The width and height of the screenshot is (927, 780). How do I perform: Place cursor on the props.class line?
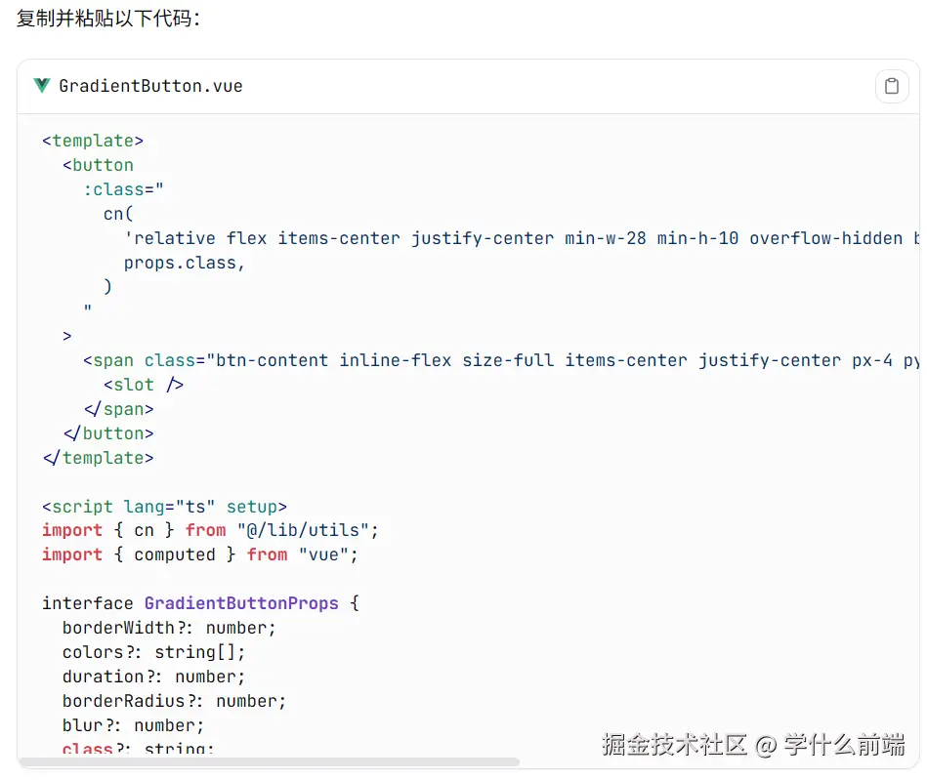pyautogui.click(x=184, y=263)
